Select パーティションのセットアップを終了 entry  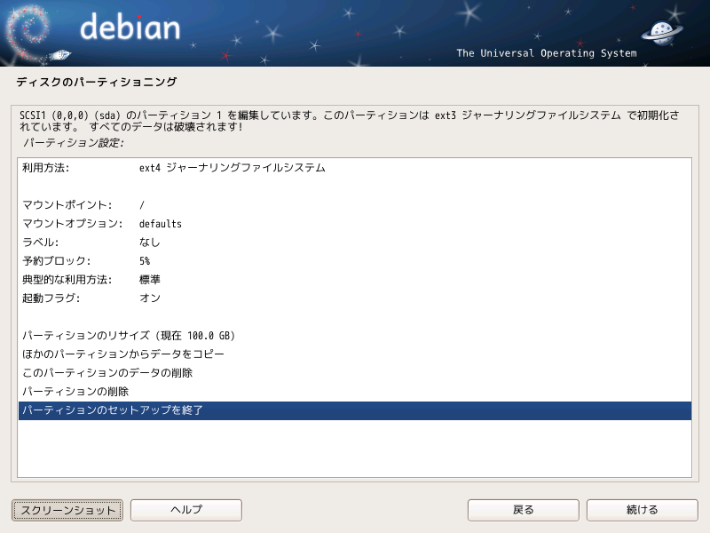(354, 410)
